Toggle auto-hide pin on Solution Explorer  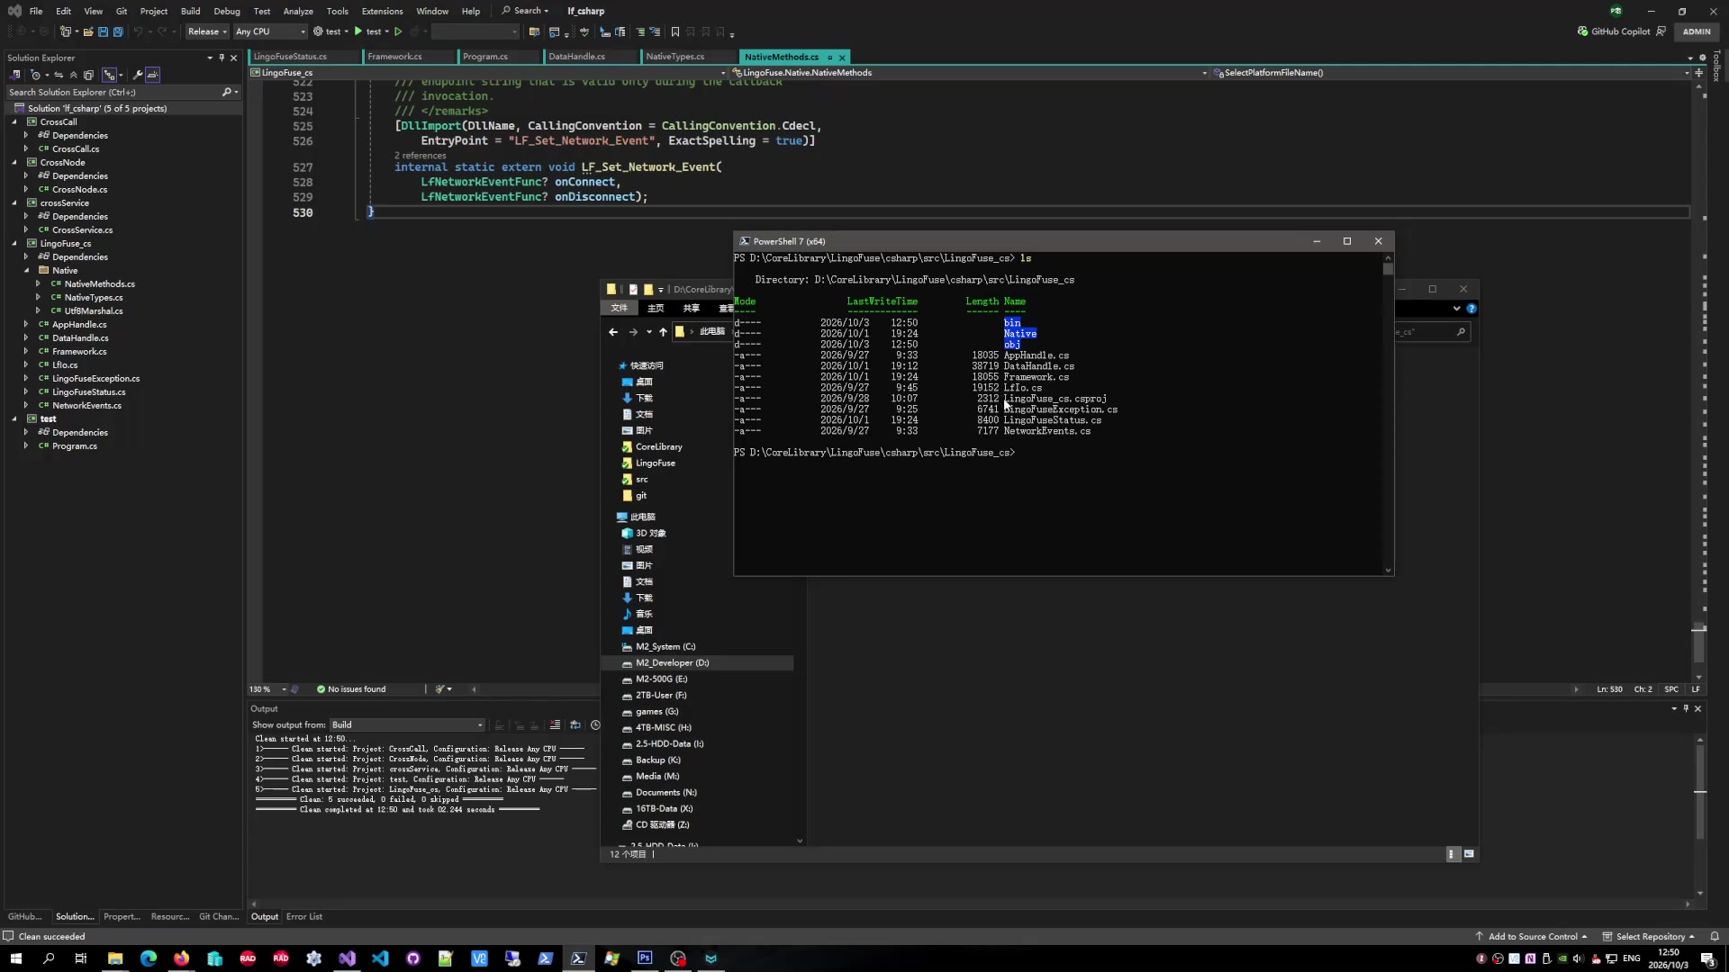point(222,58)
